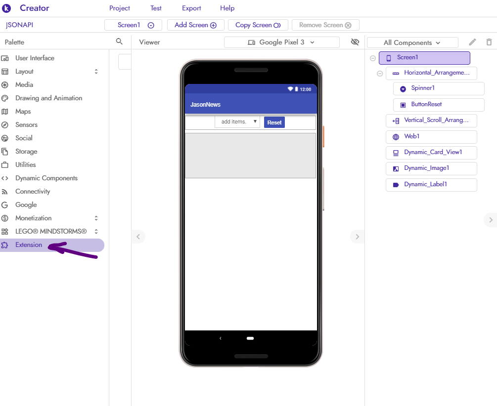Select Vertical_Scroll_Arrangement in the tree
Viewport: 497px width, 406px height.
431,121
